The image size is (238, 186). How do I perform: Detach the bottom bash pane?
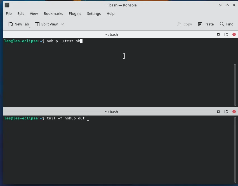point(226,112)
